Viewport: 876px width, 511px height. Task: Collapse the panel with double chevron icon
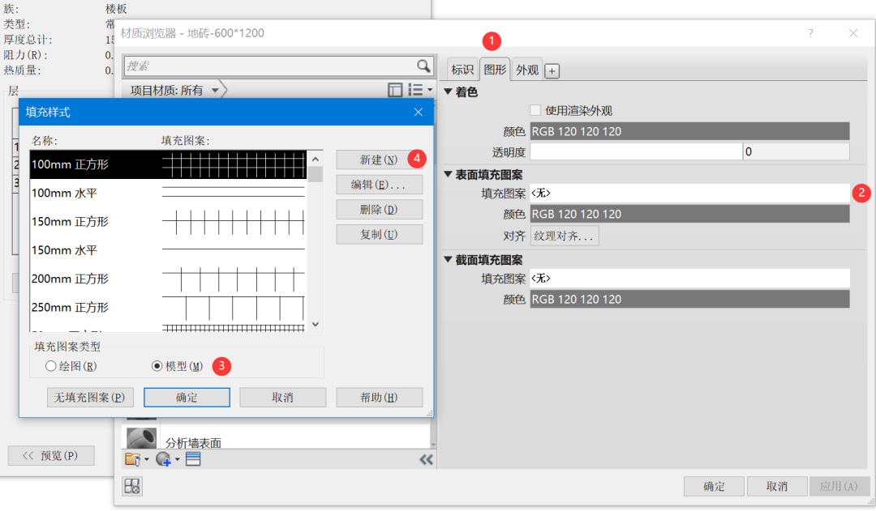click(x=427, y=460)
